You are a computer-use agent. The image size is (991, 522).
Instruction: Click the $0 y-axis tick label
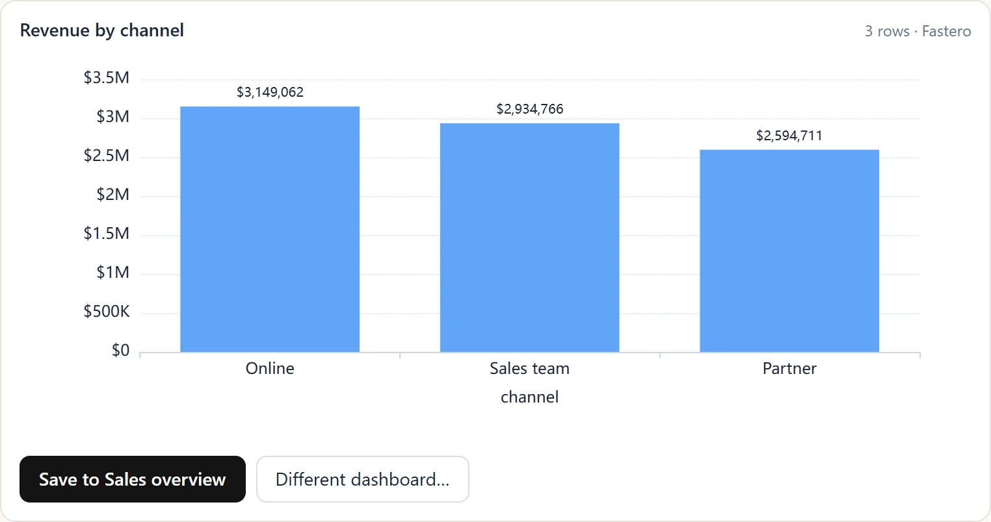(121, 351)
